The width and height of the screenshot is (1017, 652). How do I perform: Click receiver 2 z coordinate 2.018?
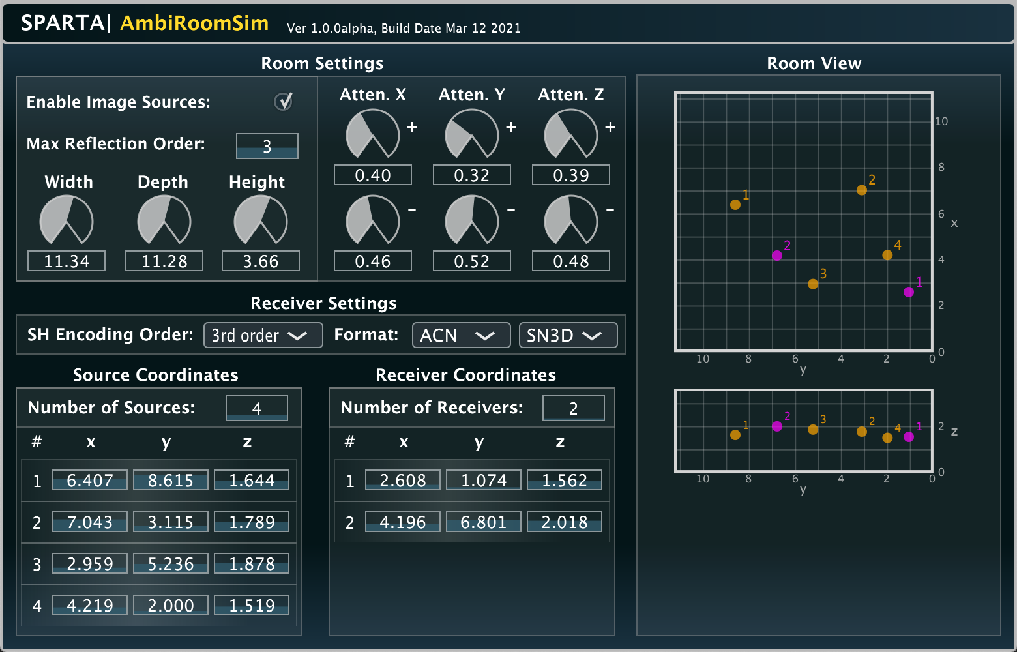pos(565,522)
